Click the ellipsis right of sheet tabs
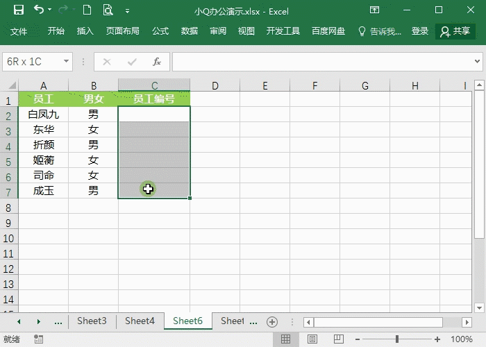Viewport: 486px width, 347px height. point(253,322)
